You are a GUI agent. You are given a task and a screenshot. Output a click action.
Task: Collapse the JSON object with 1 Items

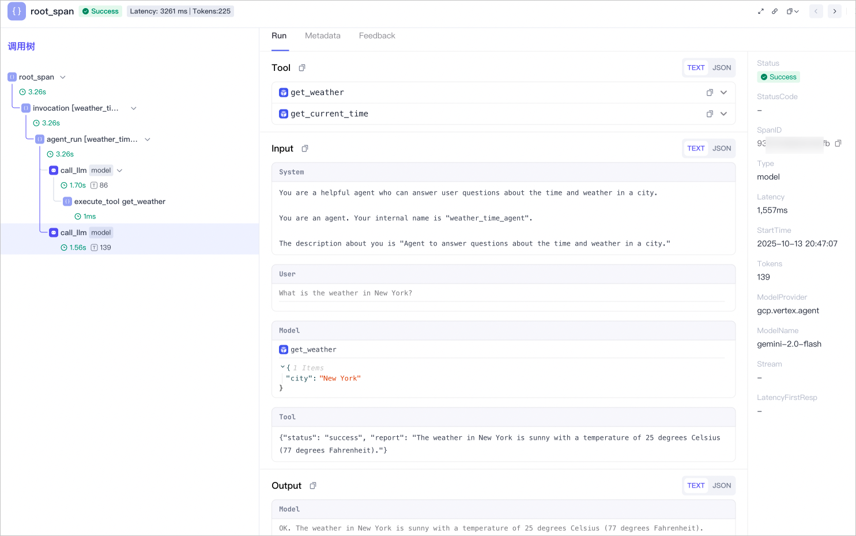coord(282,367)
